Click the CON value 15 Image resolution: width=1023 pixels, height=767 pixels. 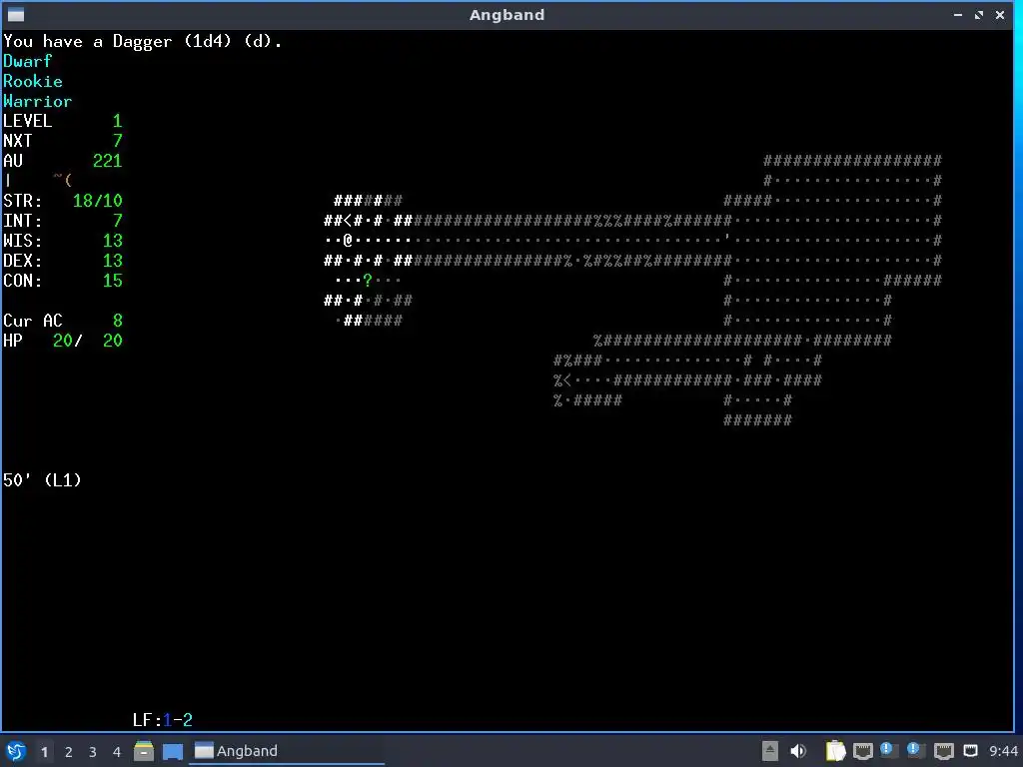point(112,281)
